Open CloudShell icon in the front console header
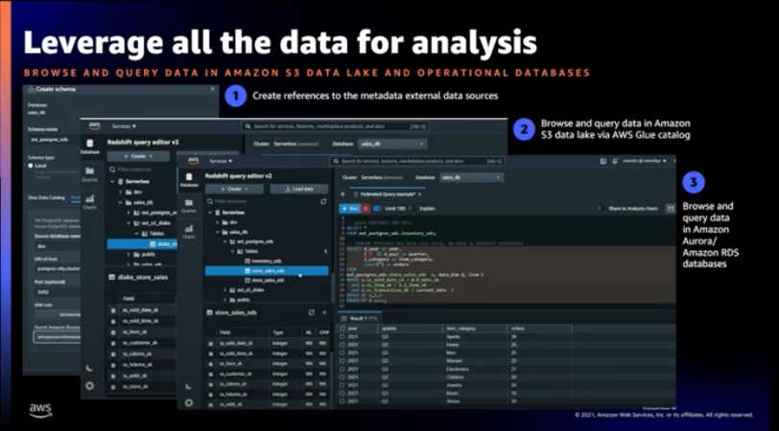 click(x=602, y=161)
